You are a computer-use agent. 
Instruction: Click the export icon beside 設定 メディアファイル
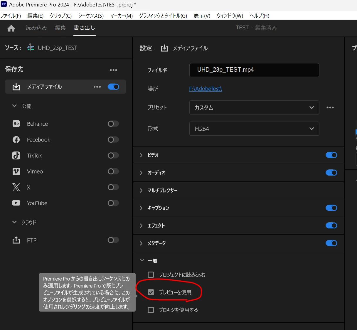point(164,48)
